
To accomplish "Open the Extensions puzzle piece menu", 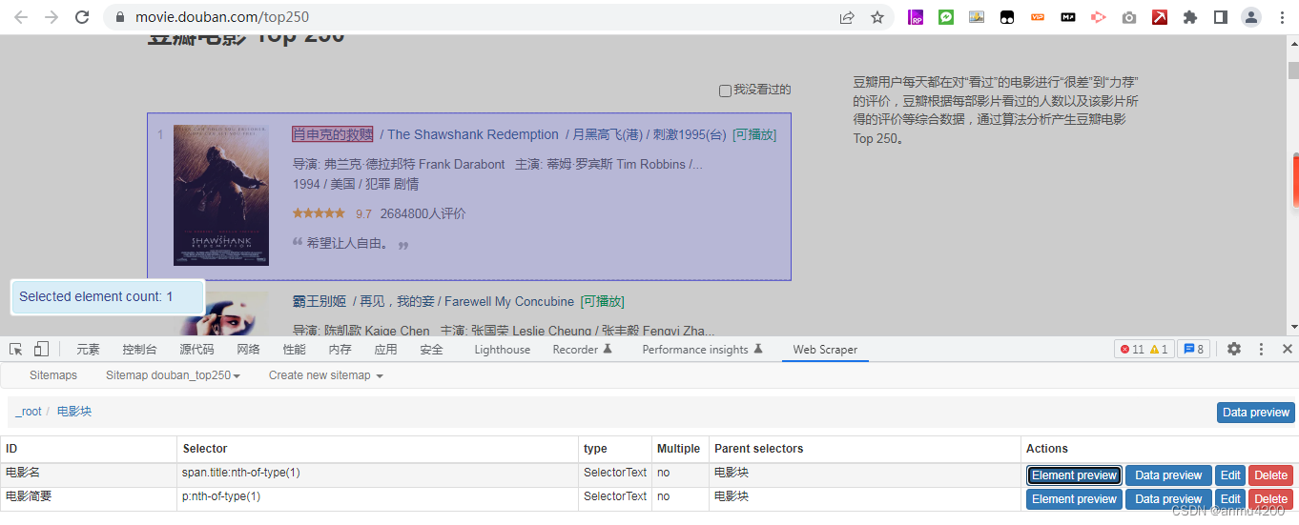I will 1190,17.
